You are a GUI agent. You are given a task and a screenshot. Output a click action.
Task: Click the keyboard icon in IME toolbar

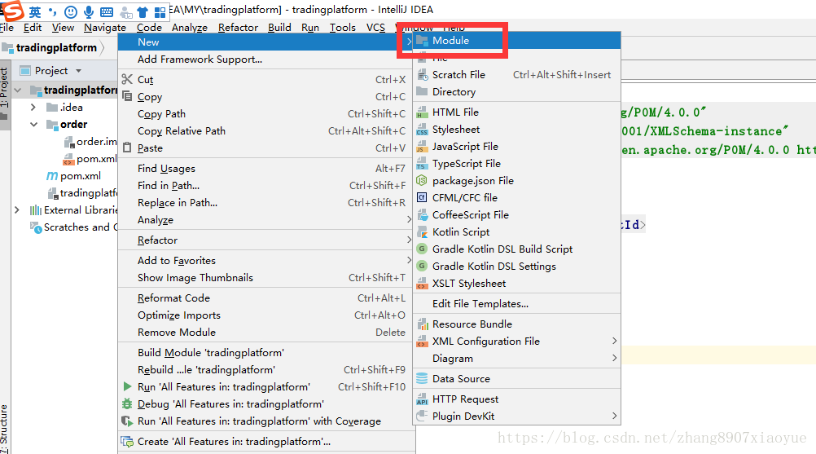point(107,12)
